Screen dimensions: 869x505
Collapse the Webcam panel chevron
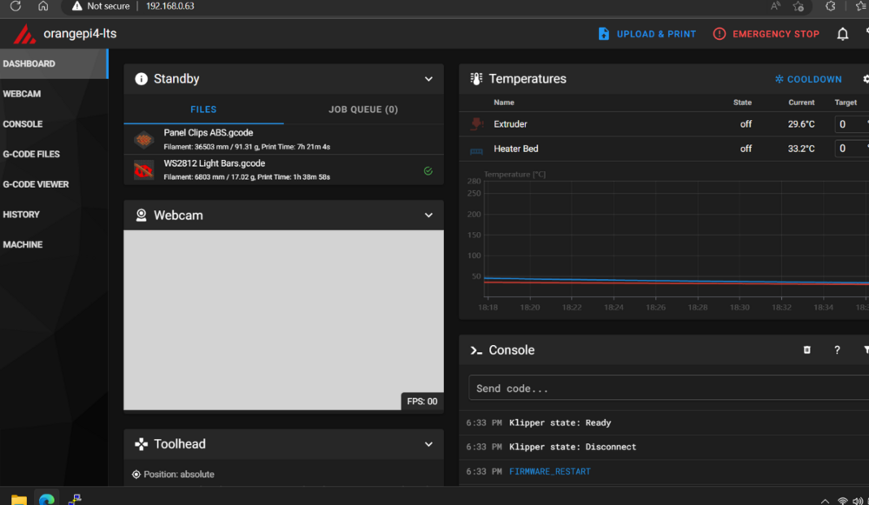click(428, 215)
